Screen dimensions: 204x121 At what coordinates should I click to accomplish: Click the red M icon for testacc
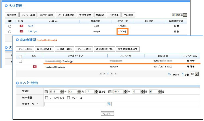tap(35, 66)
